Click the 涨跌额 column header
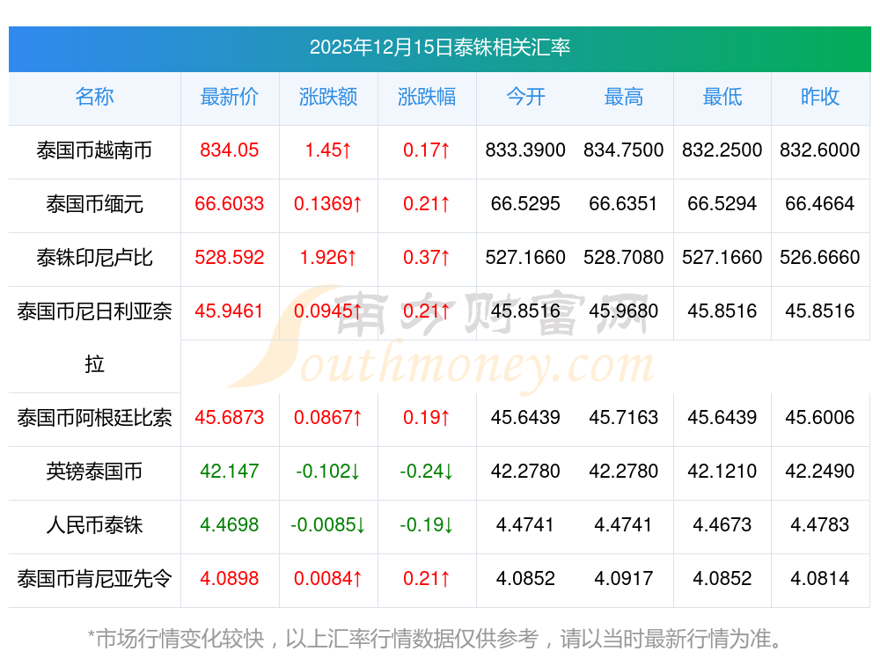Screen dimensions: 880x666 coord(328,97)
